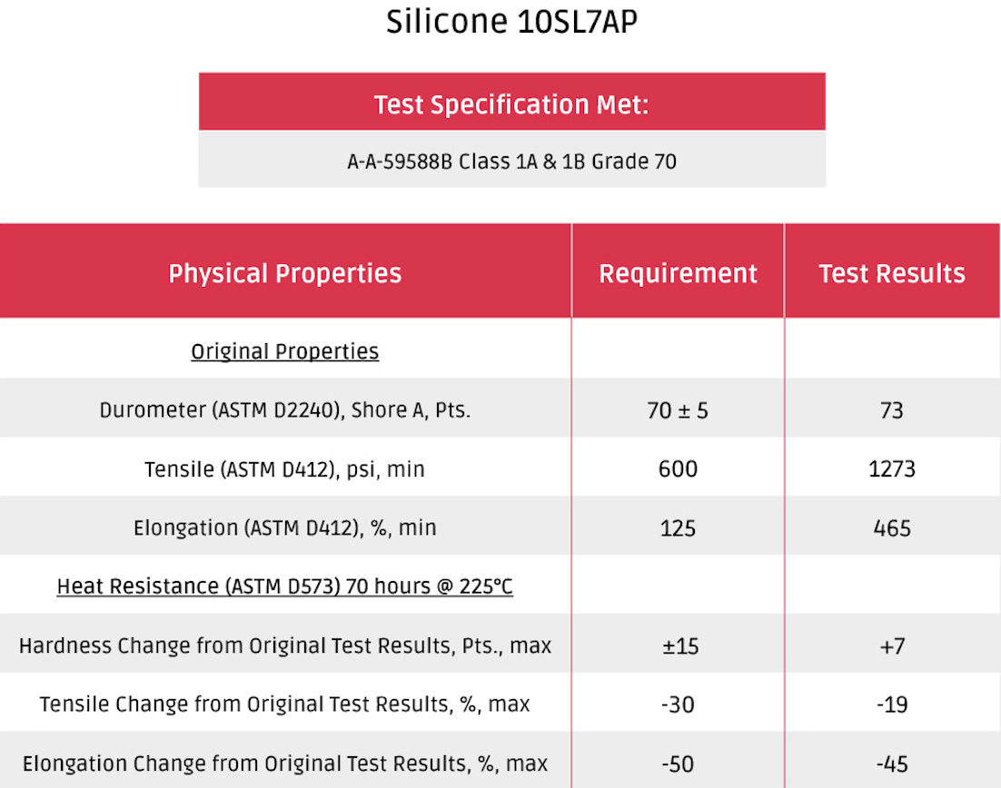Viewport: 1001px width, 788px height.
Task: Click the Silicone 10SL7AP title
Action: point(511,23)
